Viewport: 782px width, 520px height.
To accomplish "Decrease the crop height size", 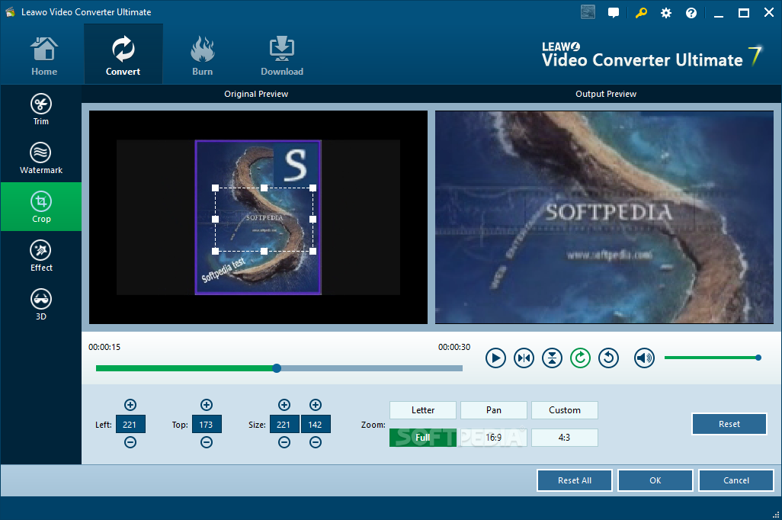I will tap(316, 442).
